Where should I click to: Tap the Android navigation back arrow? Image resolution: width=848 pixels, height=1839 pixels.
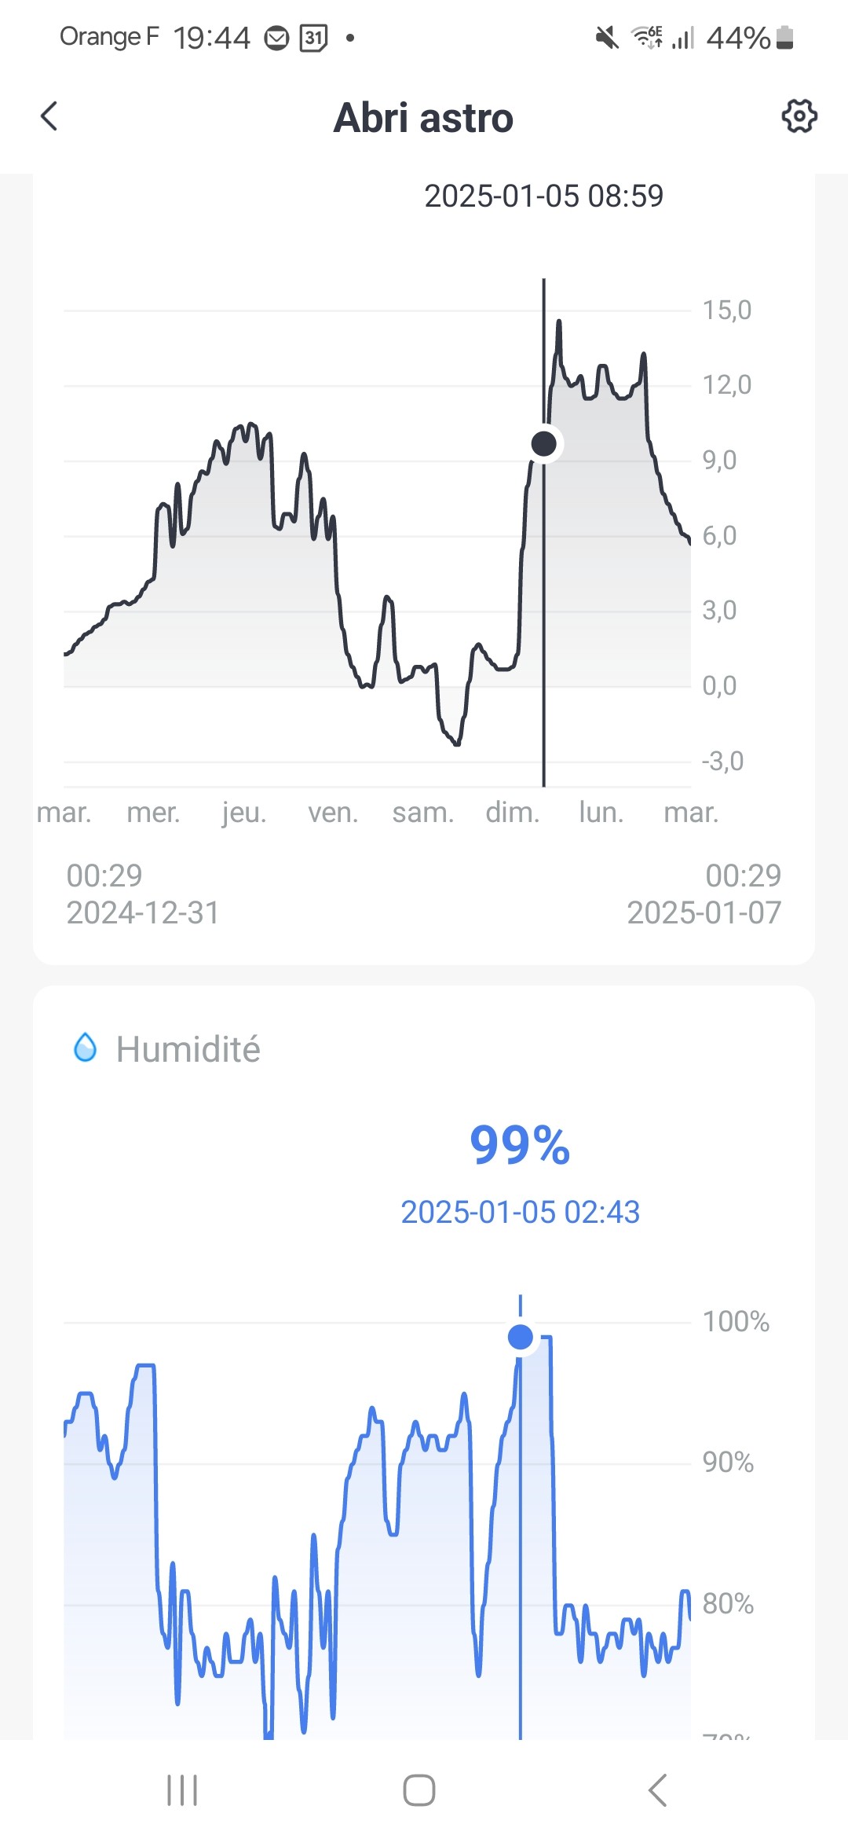pyautogui.click(x=658, y=1790)
